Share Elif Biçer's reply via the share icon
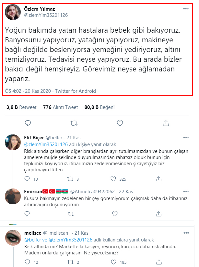 pos(158,179)
